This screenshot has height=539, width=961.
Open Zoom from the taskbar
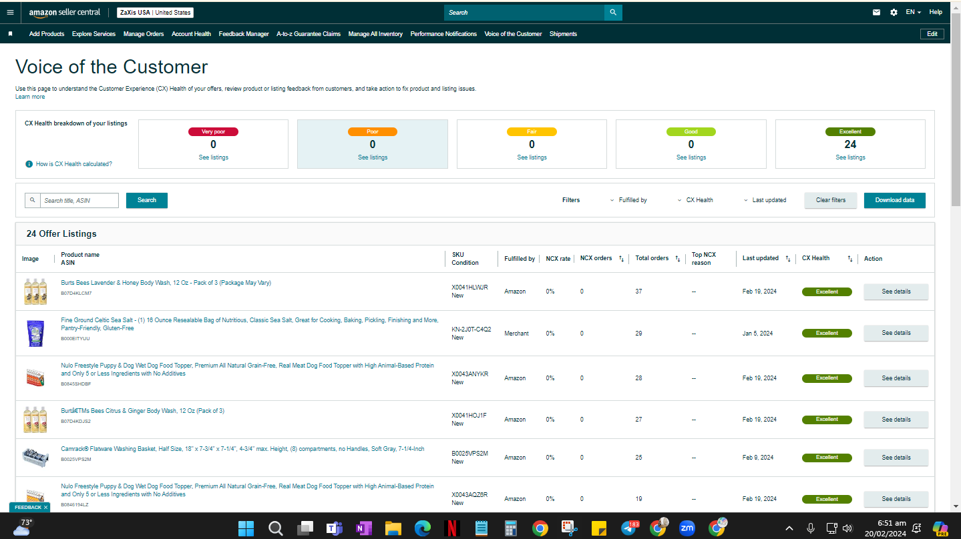tap(687, 528)
